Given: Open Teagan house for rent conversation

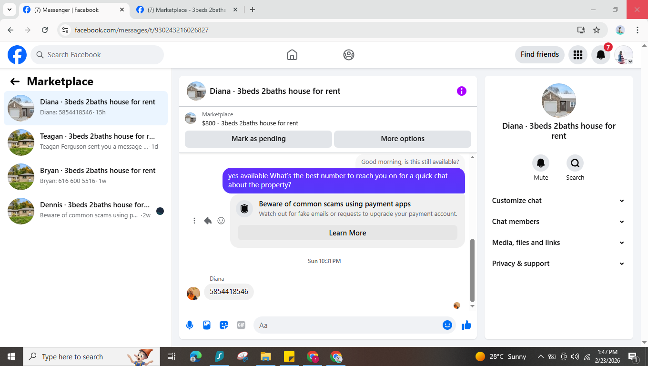Looking at the screenshot, I should click(86, 142).
